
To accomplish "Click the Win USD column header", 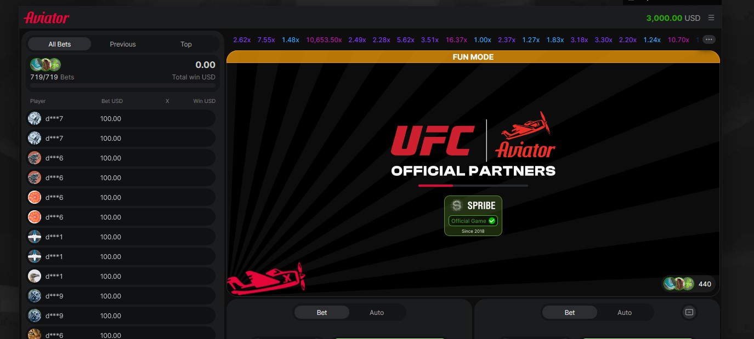I will [x=205, y=101].
